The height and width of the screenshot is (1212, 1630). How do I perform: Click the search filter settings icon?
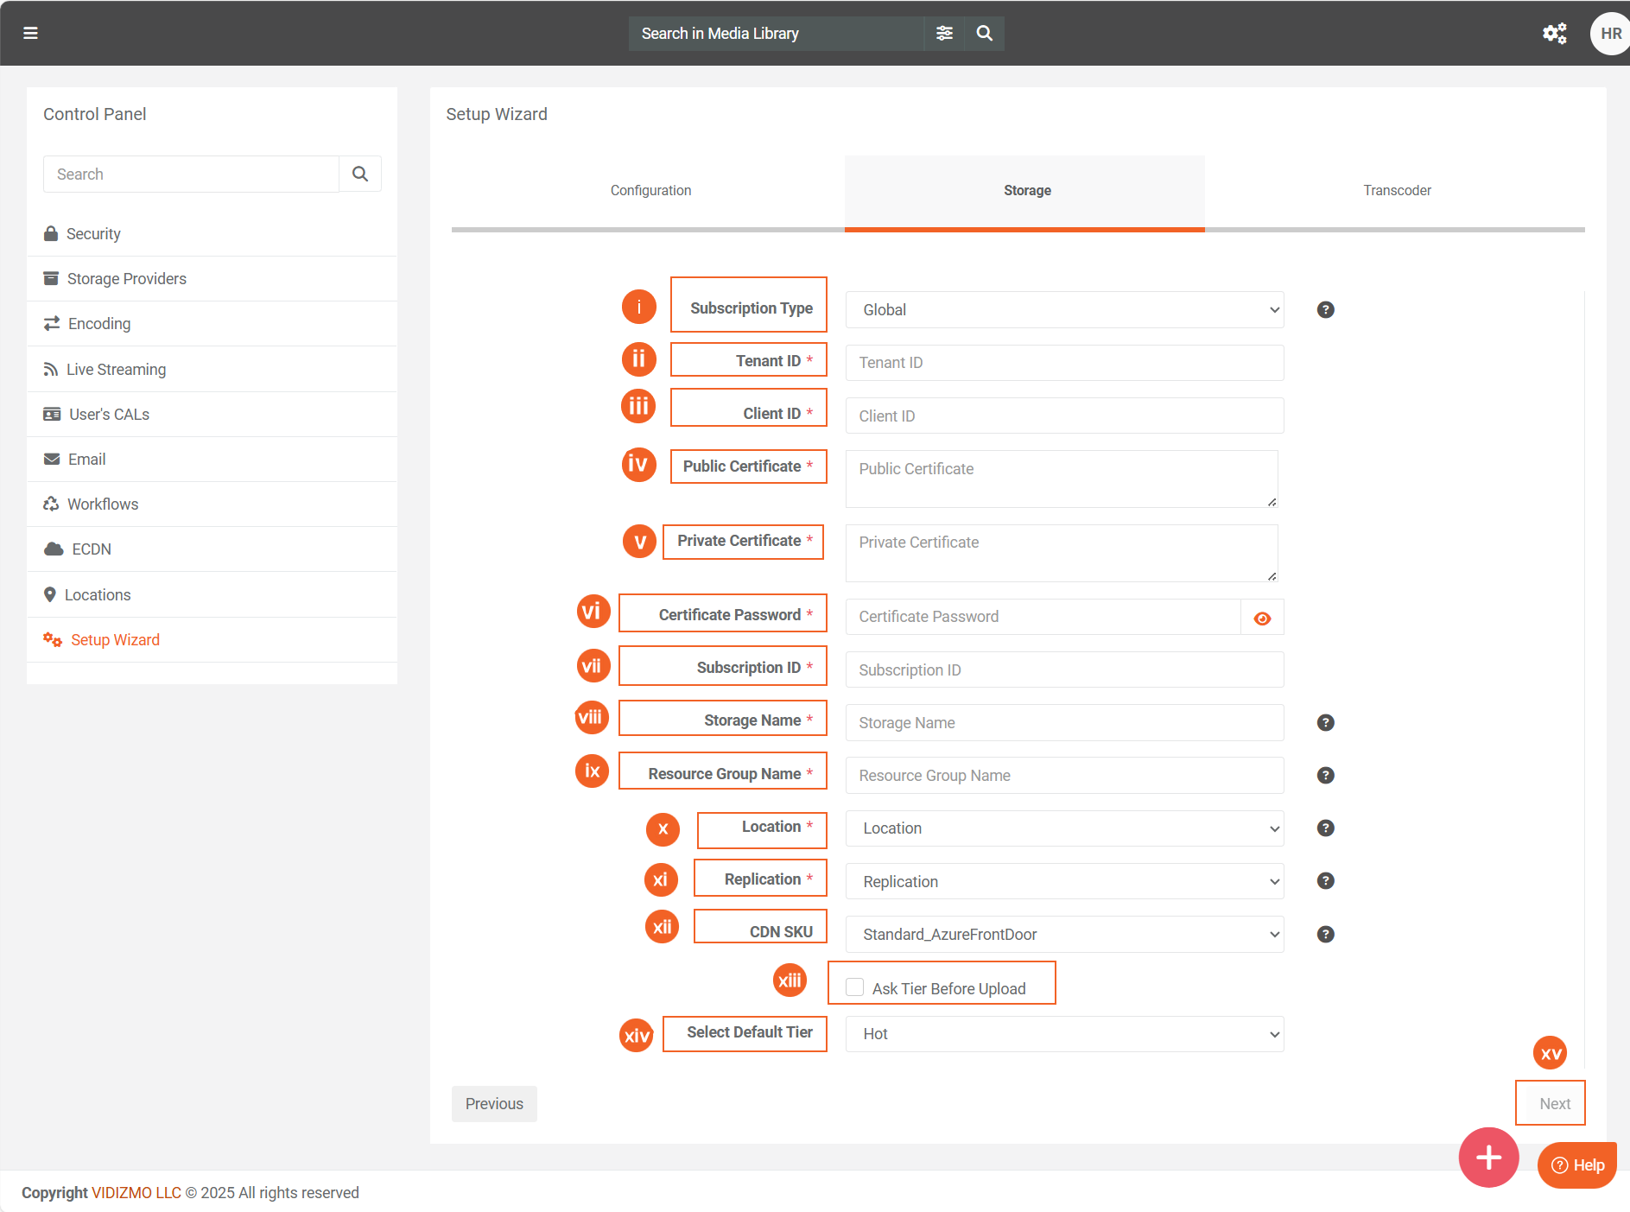click(x=944, y=33)
